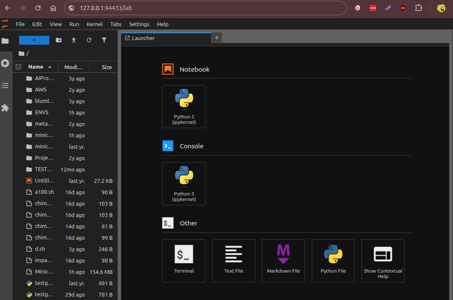453x300 pixels.
Task: Click the purple feather extension icon
Action: pos(388,8)
